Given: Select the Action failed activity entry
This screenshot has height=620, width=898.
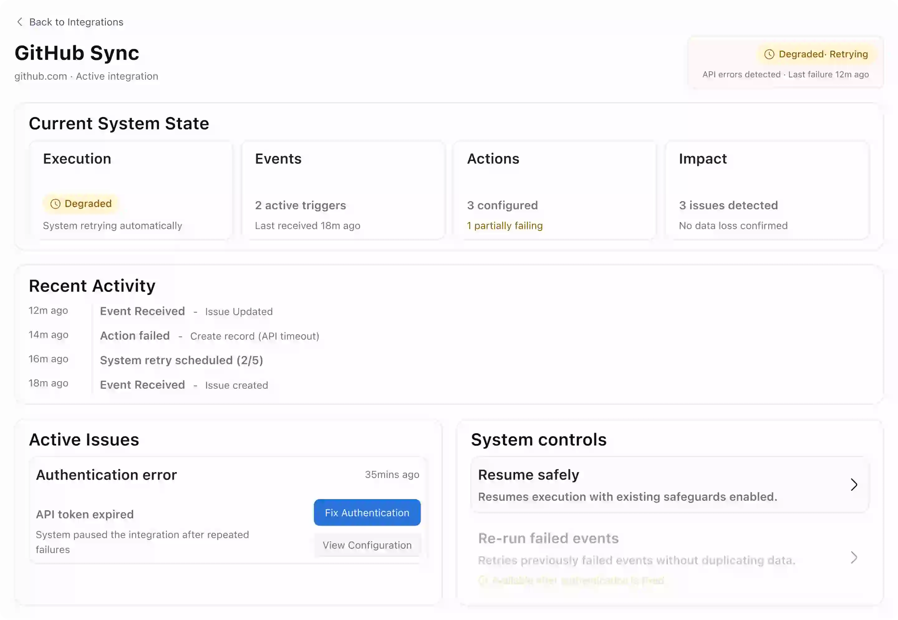Looking at the screenshot, I should click(135, 336).
